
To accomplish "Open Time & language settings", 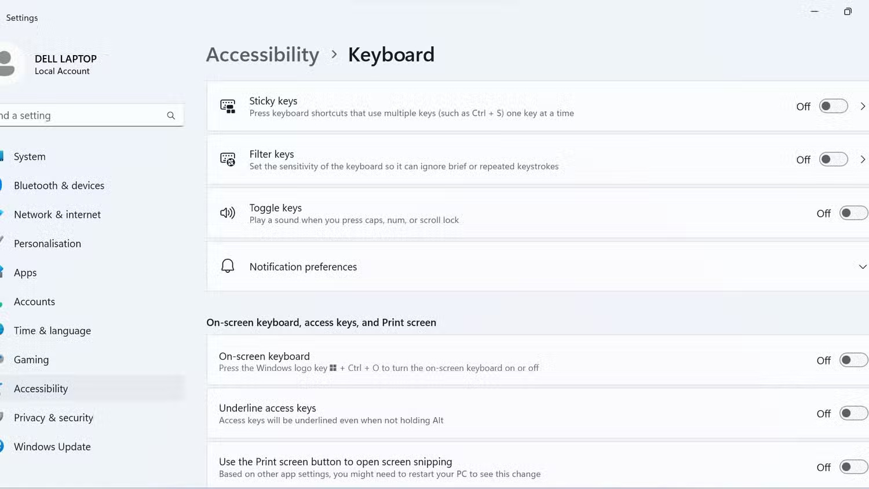I will 52,330.
